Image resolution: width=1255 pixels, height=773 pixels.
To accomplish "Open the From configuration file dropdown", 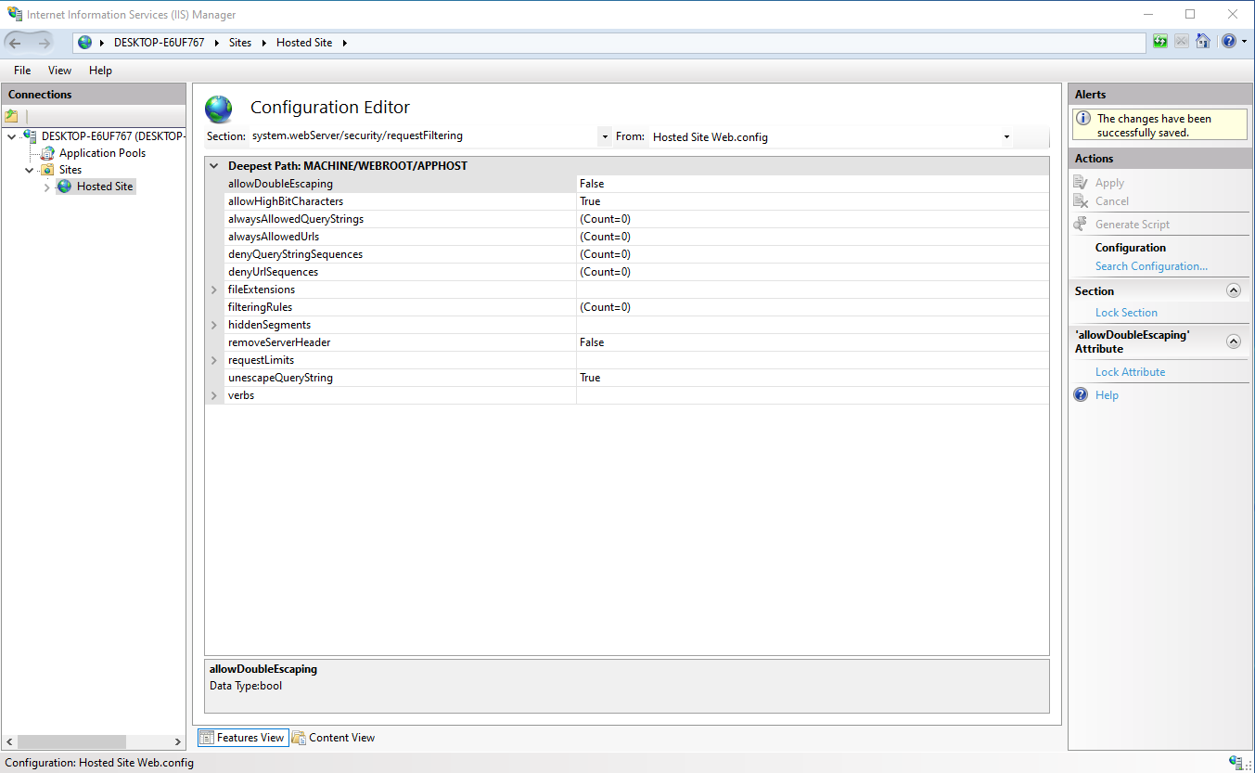I will tap(1007, 136).
